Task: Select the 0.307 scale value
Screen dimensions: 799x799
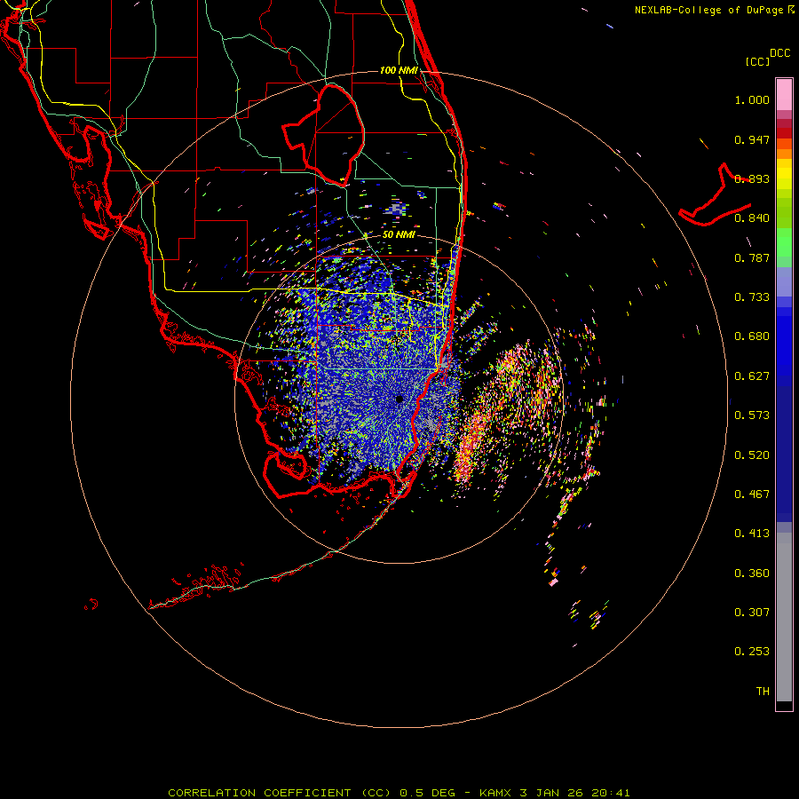Action: [752, 613]
